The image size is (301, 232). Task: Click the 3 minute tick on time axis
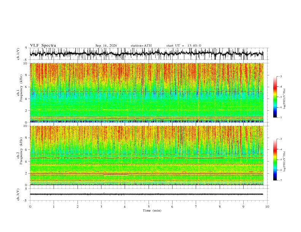point(101,207)
